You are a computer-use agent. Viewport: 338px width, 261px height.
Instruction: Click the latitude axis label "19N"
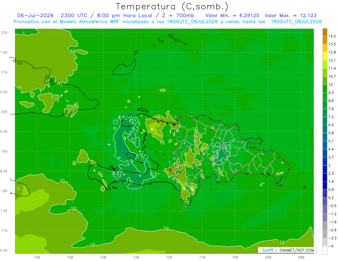pos(5,151)
